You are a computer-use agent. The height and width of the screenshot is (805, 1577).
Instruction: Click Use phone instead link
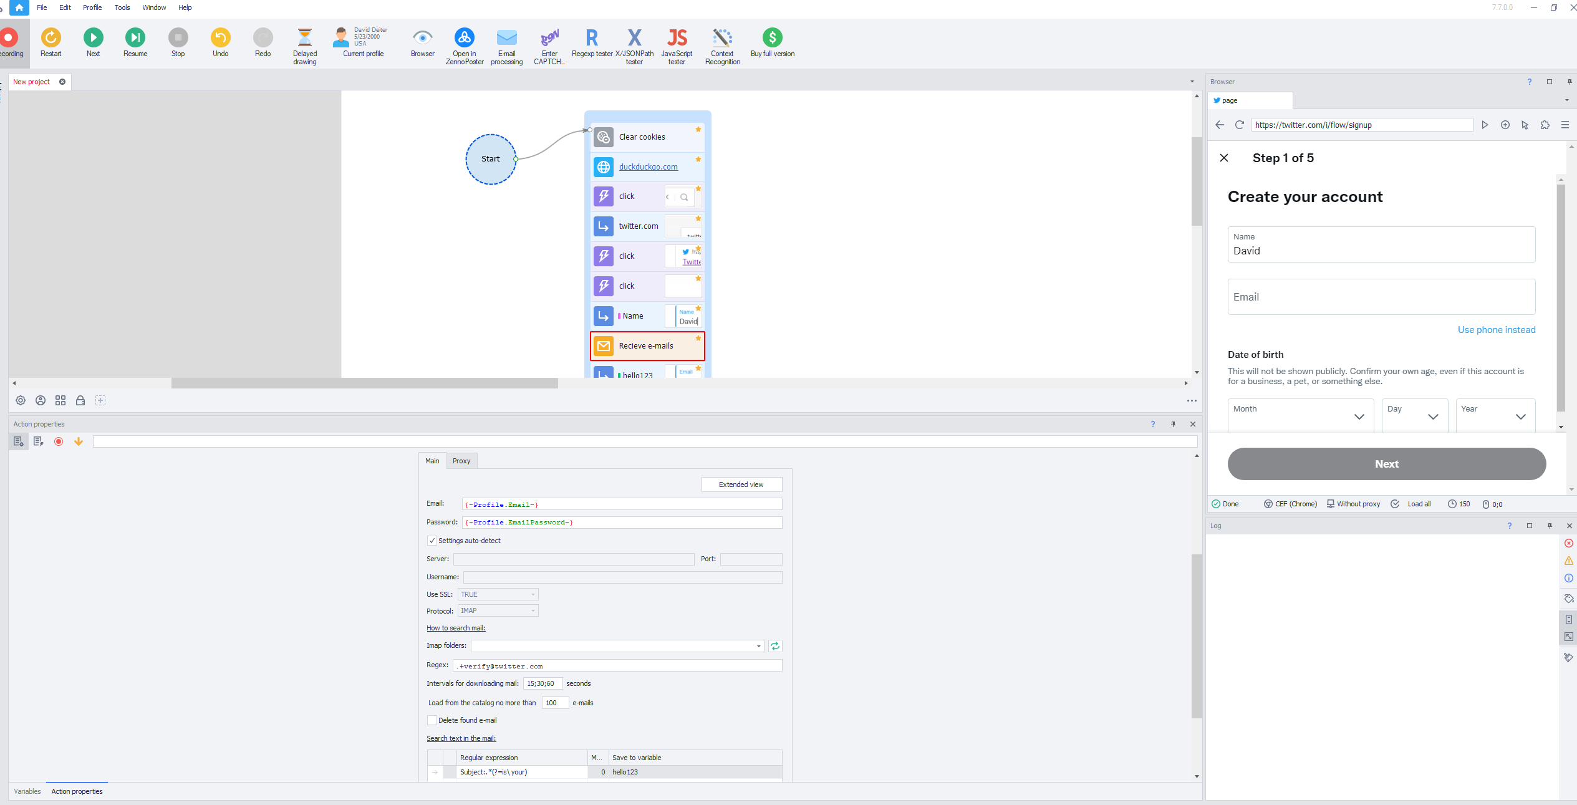click(1497, 330)
